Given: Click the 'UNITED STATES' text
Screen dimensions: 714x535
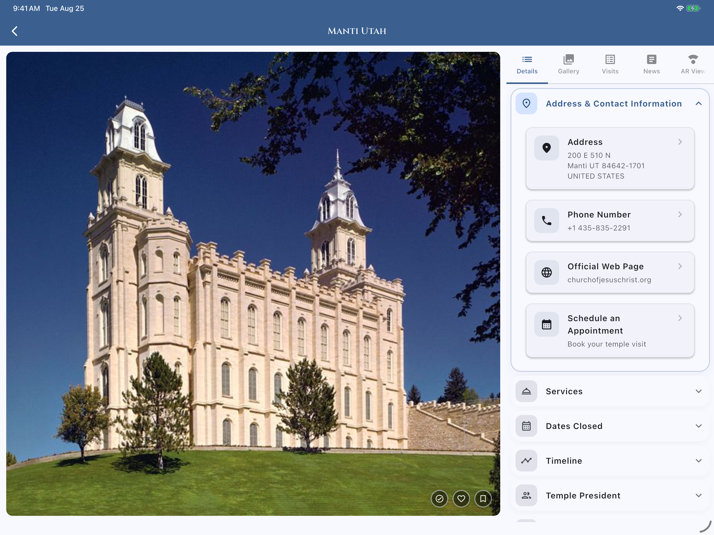Looking at the screenshot, I should [x=596, y=176].
